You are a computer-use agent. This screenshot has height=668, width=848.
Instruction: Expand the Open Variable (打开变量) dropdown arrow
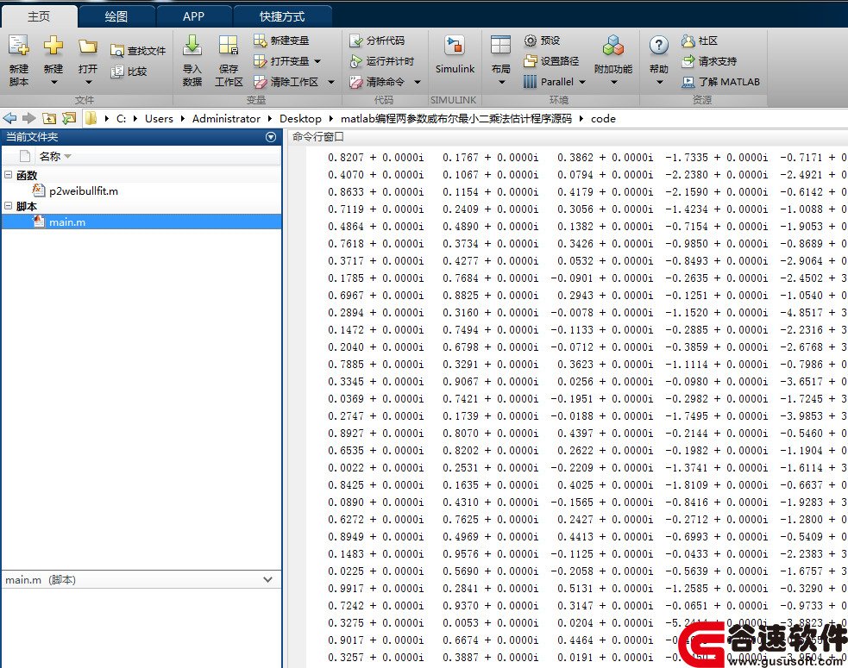click(317, 61)
